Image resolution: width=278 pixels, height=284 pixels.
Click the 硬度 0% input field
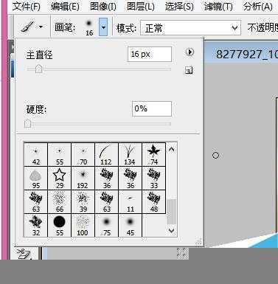pyautogui.click(x=152, y=108)
